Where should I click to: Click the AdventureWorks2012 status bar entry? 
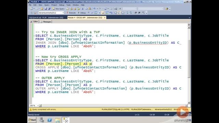coord(163,109)
